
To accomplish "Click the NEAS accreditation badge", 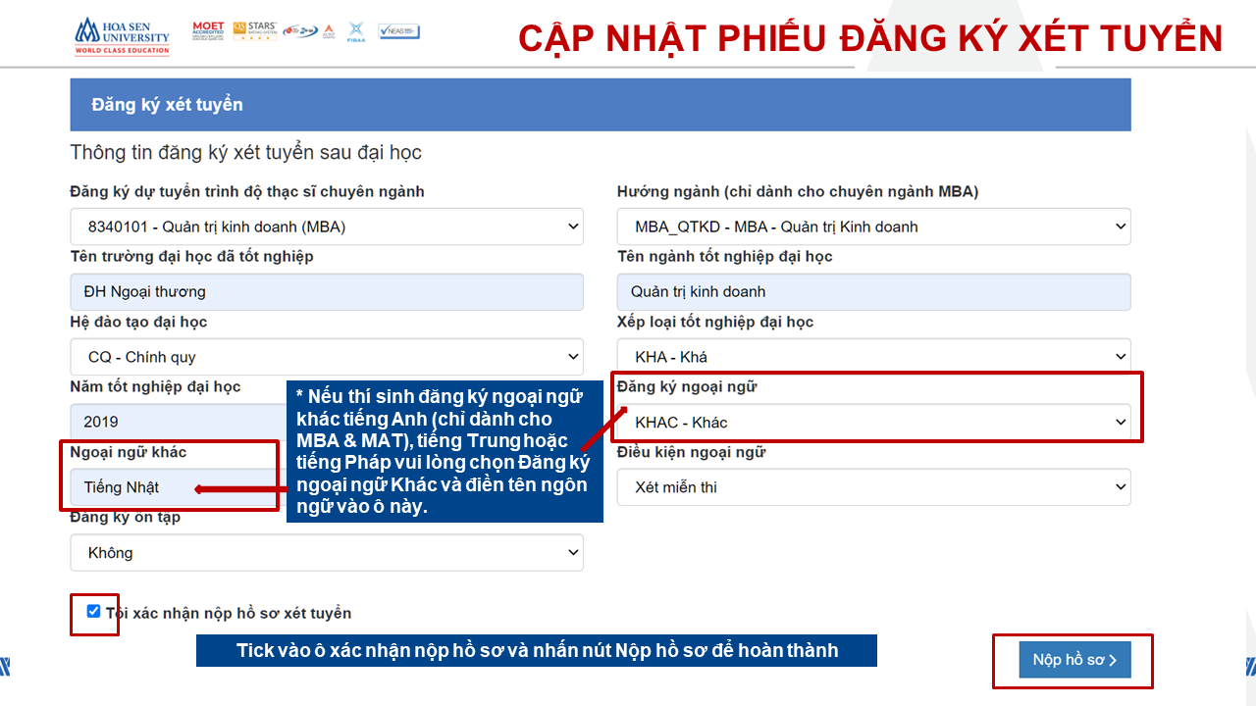I will [398, 31].
